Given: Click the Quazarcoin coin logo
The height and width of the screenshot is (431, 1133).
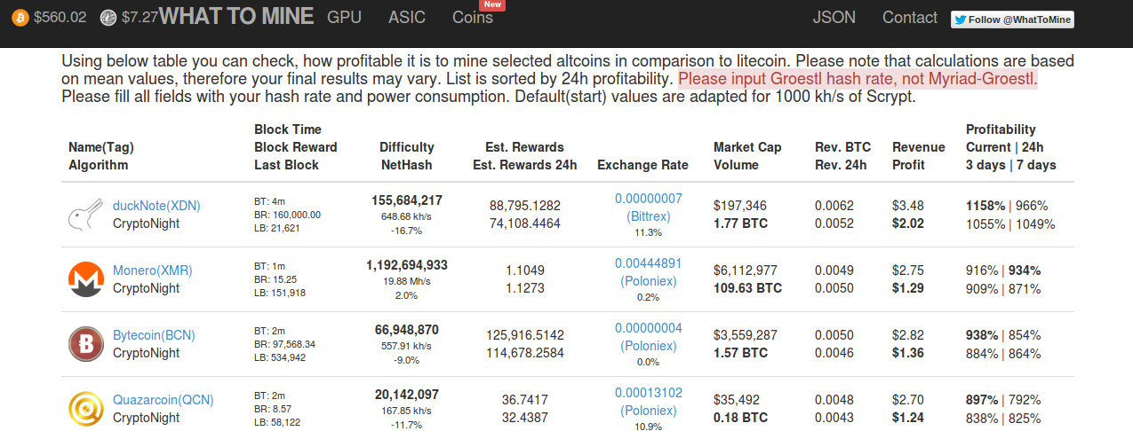Looking at the screenshot, I should 86,409.
